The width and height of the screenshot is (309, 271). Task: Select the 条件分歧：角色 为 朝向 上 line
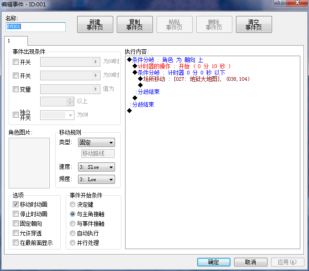pos(165,60)
